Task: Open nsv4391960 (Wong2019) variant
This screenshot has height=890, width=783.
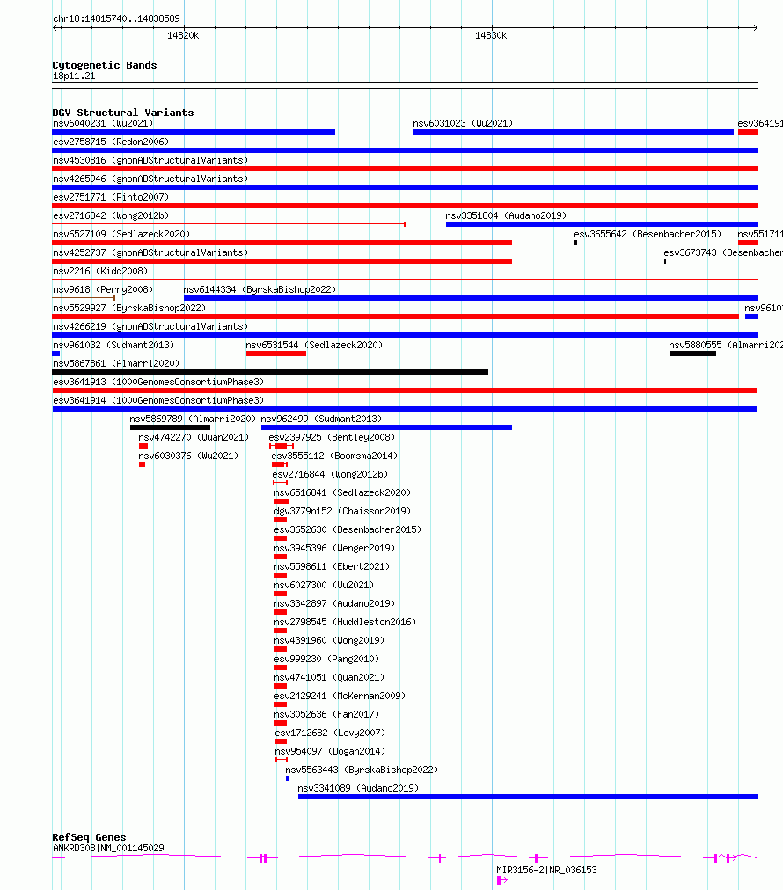Action: pyautogui.click(x=281, y=649)
